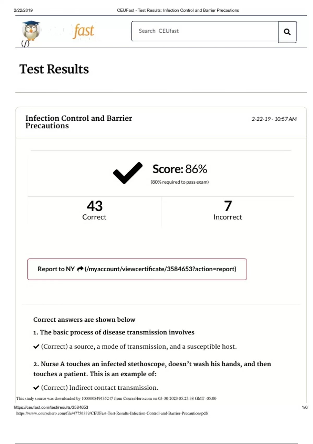313x444 pixels.
Task: Click question 1 about disease transmission
Action: coord(114,332)
